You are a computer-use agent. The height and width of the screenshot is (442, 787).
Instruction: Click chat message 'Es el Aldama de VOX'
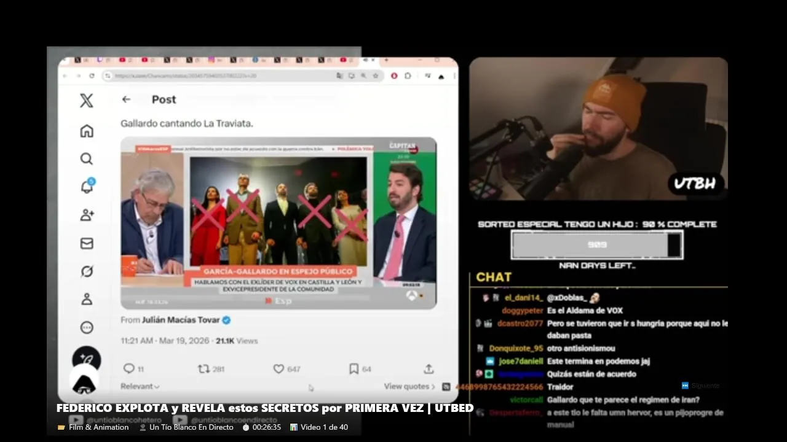point(585,311)
